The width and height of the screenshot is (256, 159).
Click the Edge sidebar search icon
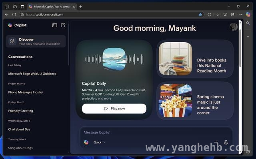[x=248, y=23]
